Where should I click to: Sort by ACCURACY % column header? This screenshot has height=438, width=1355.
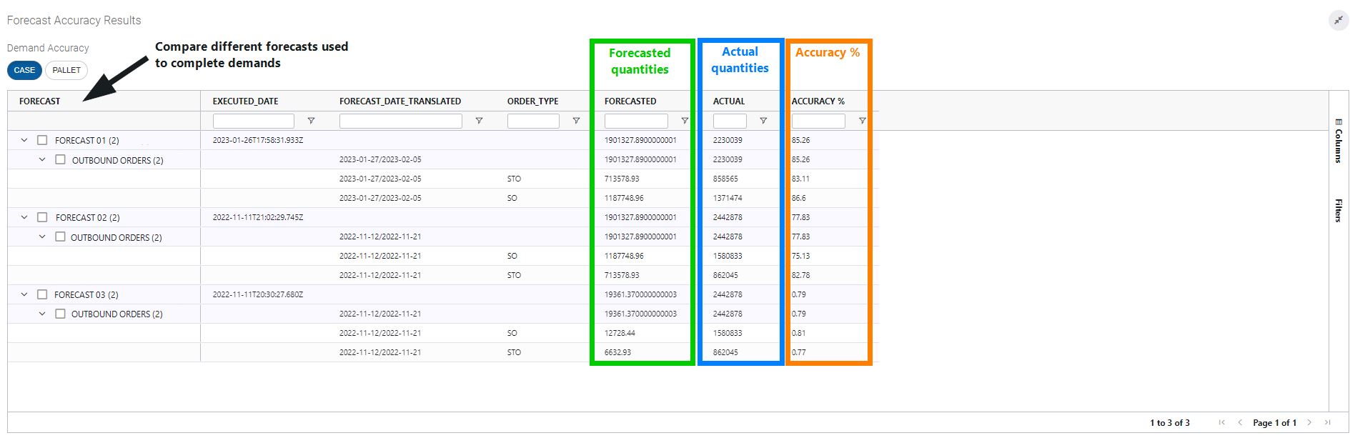tap(818, 101)
